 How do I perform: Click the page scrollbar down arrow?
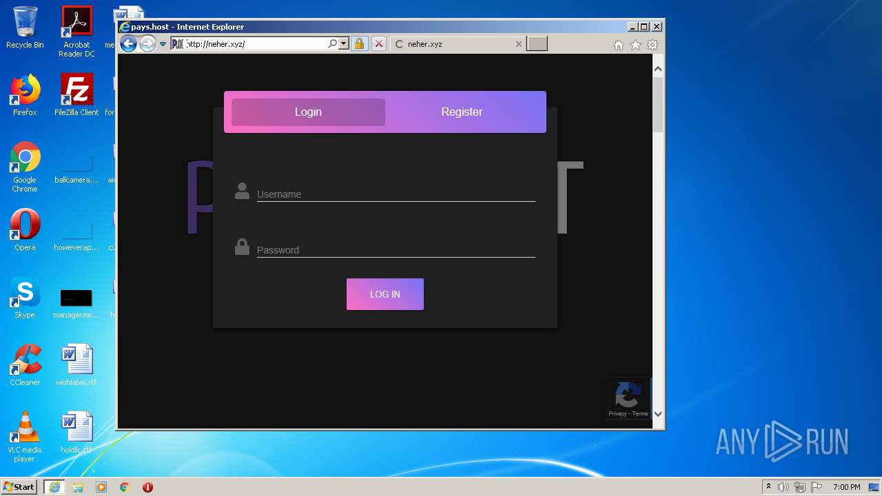coord(658,414)
